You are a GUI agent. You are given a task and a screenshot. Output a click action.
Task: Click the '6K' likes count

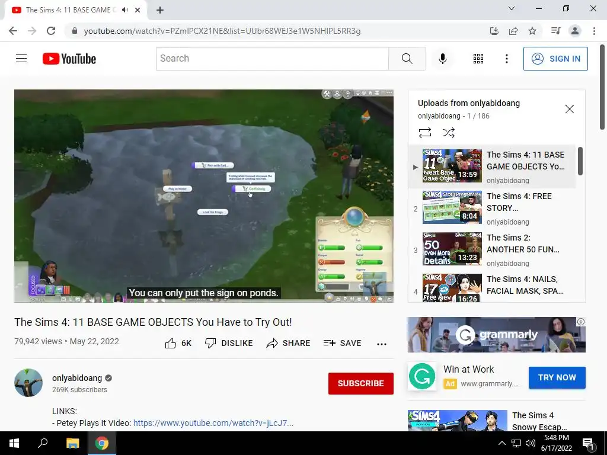point(186,343)
